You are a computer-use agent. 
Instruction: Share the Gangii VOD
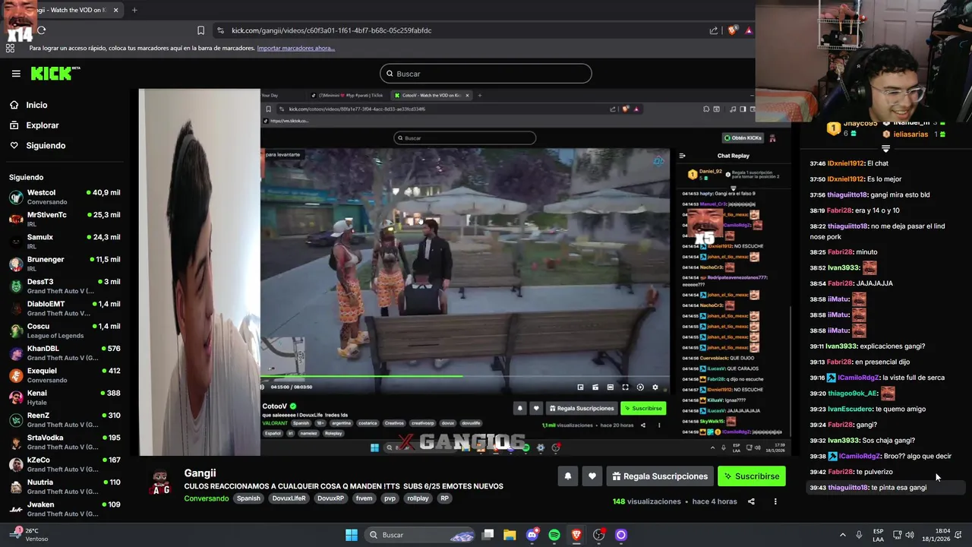pos(751,501)
